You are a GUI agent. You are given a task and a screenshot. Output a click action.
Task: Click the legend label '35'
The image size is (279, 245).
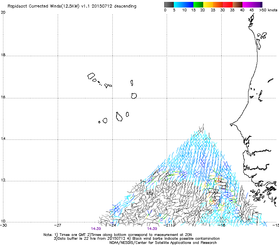coord(232,10)
